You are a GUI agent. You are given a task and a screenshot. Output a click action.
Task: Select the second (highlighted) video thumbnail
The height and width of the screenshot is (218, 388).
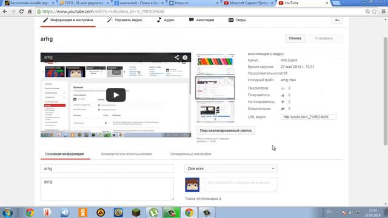[215, 88]
